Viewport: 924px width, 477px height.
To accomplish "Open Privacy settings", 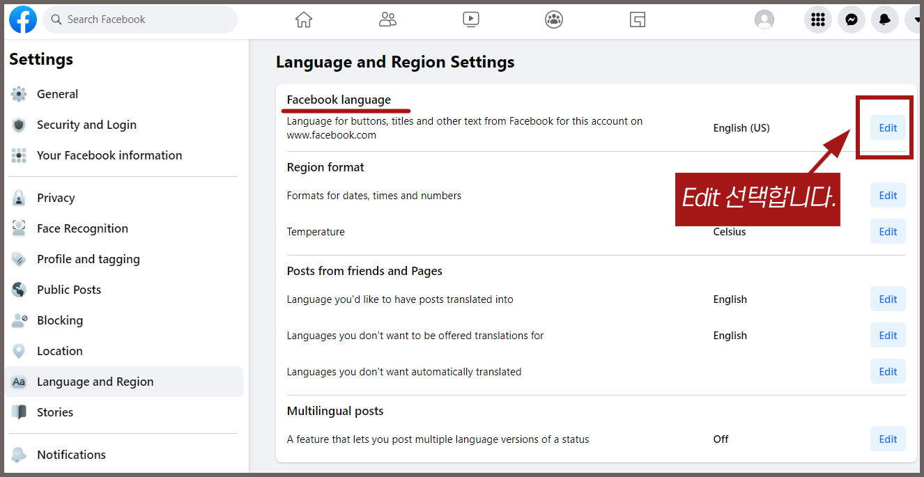I will click(x=124, y=198).
